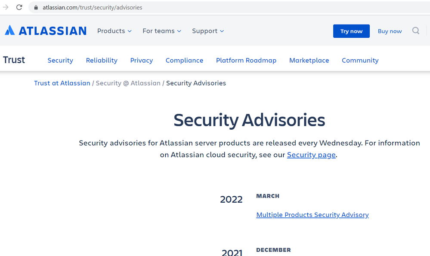Expand the Products dropdown
430x256 pixels.
pos(114,31)
